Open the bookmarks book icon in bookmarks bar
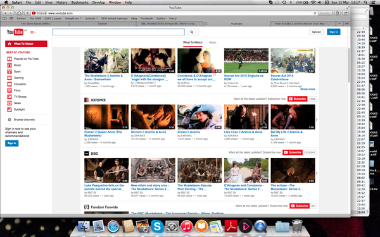The height and width of the screenshot is (237, 380). click(4, 18)
